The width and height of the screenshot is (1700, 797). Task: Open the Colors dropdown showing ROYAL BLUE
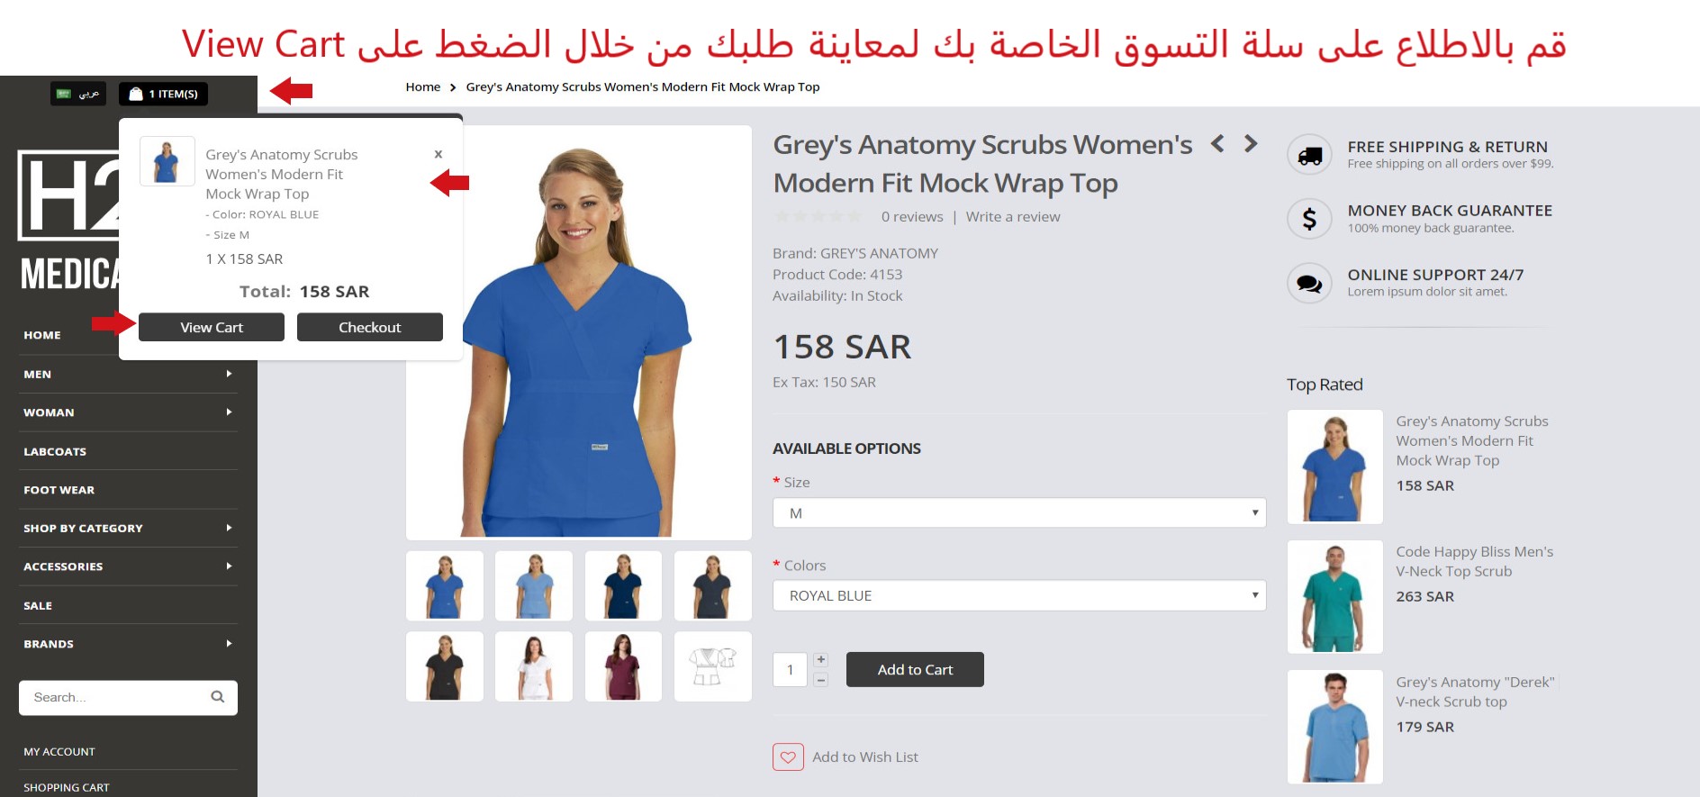[x=1019, y=596]
